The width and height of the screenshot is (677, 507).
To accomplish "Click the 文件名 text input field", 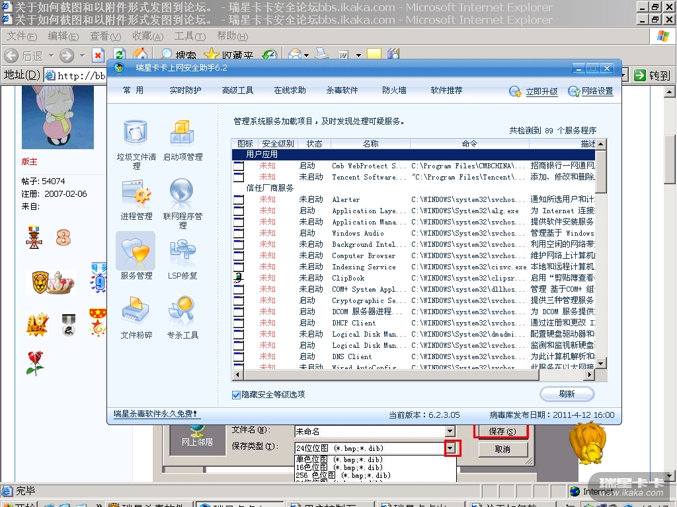I will click(x=369, y=431).
